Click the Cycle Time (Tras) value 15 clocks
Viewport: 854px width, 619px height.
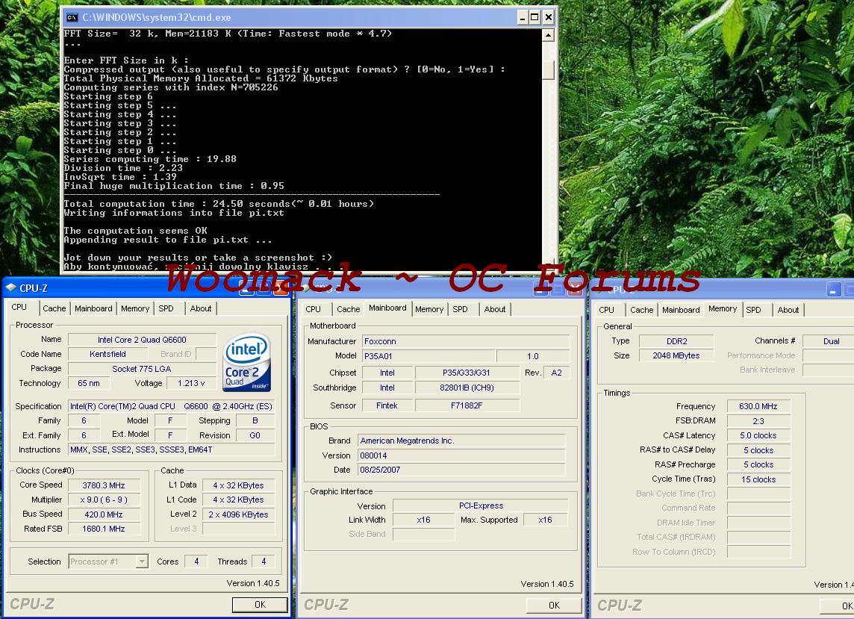(758, 479)
